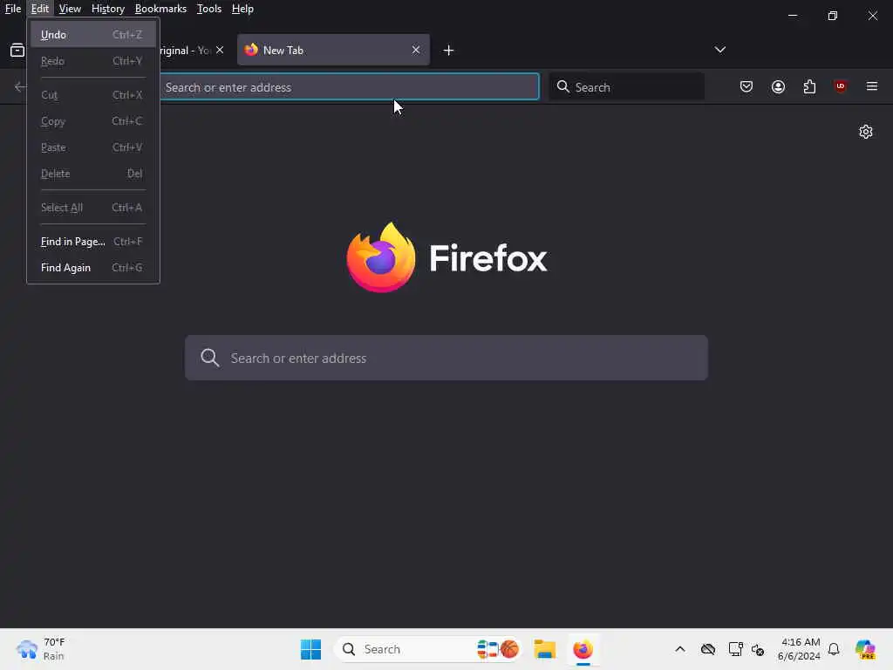Open the uBlock Origin extension icon
The width and height of the screenshot is (893, 670).
(841, 86)
